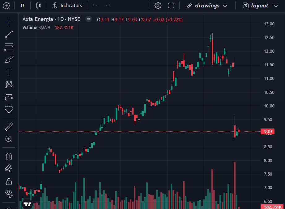Toggle magnet mode for drawings
The height and width of the screenshot is (209, 285).
click(x=9, y=156)
